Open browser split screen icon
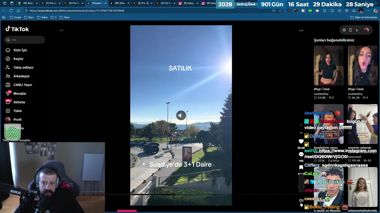380x213 pixels. pyautogui.click(x=332, y=11)
